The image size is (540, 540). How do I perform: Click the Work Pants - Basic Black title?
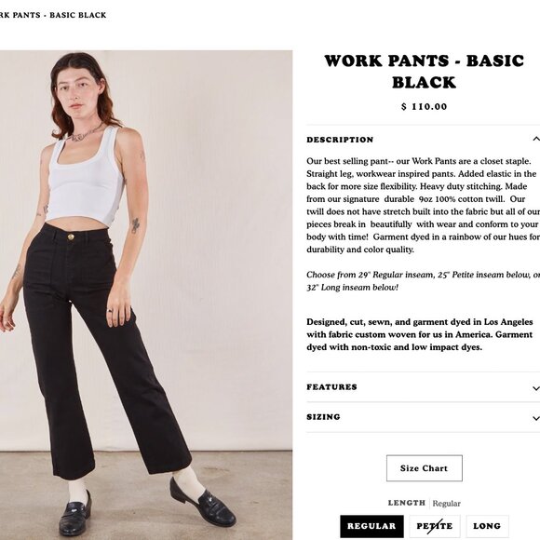[x=425, y=72]
